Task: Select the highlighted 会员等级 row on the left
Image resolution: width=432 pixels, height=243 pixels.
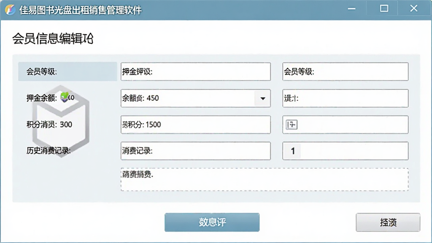Action: 67,72
